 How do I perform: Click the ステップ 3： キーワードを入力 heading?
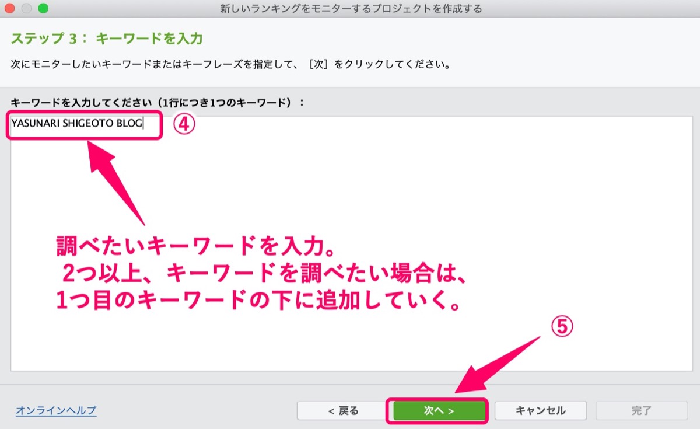click(107, 39)
